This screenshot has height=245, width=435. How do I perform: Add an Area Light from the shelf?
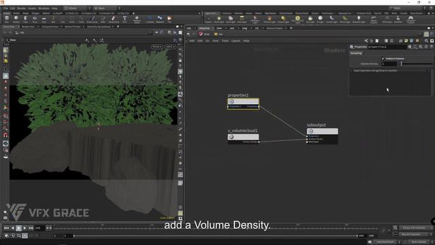(x=242, y=20)
